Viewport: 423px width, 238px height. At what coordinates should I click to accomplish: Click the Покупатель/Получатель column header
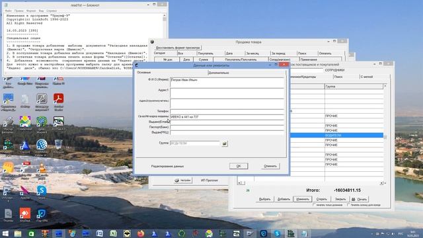pos(241,59)
